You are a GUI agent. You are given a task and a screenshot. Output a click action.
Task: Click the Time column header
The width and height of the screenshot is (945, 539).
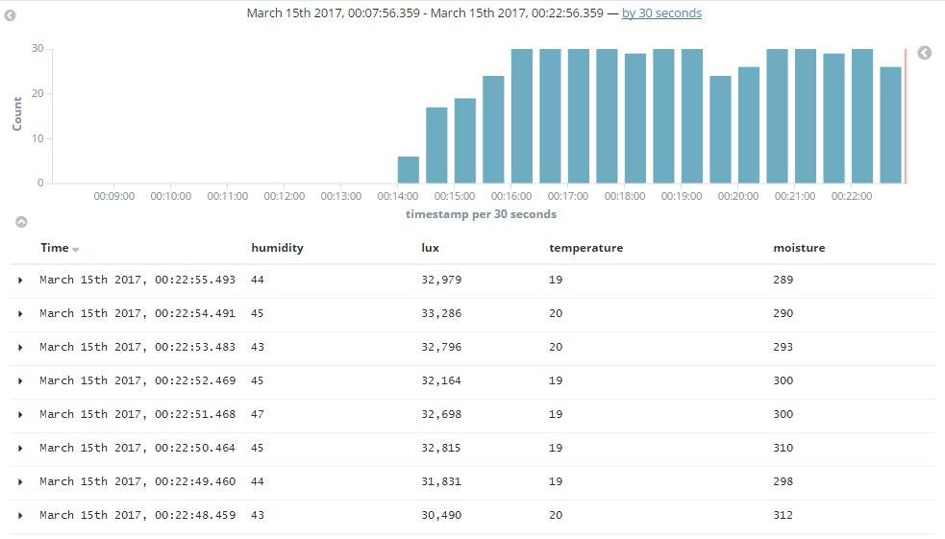pyautogui.click(x=54, y=248)
